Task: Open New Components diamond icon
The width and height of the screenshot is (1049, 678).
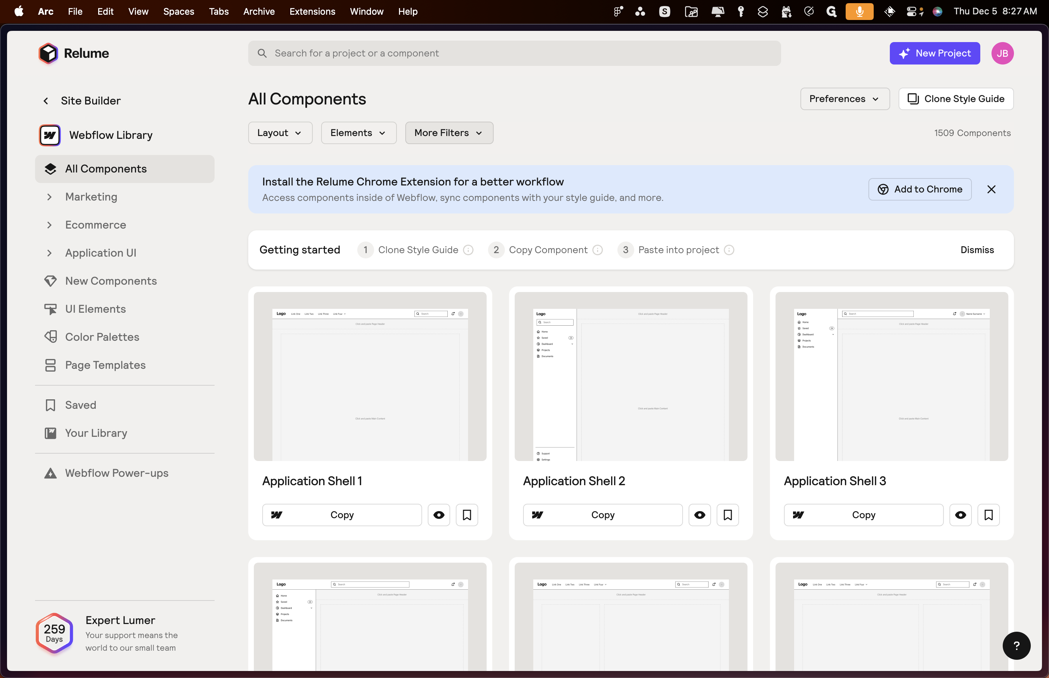Action: coord(50,281)
